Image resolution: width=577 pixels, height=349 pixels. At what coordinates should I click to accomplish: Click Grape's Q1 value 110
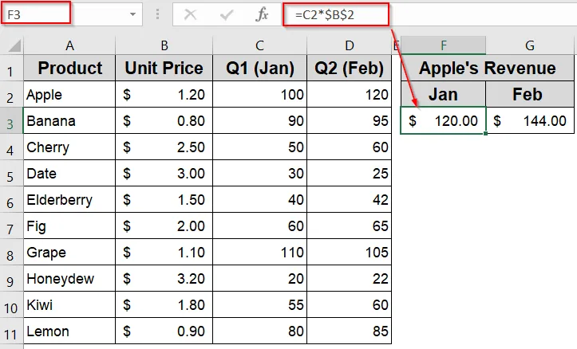click(x=260, y=252)
